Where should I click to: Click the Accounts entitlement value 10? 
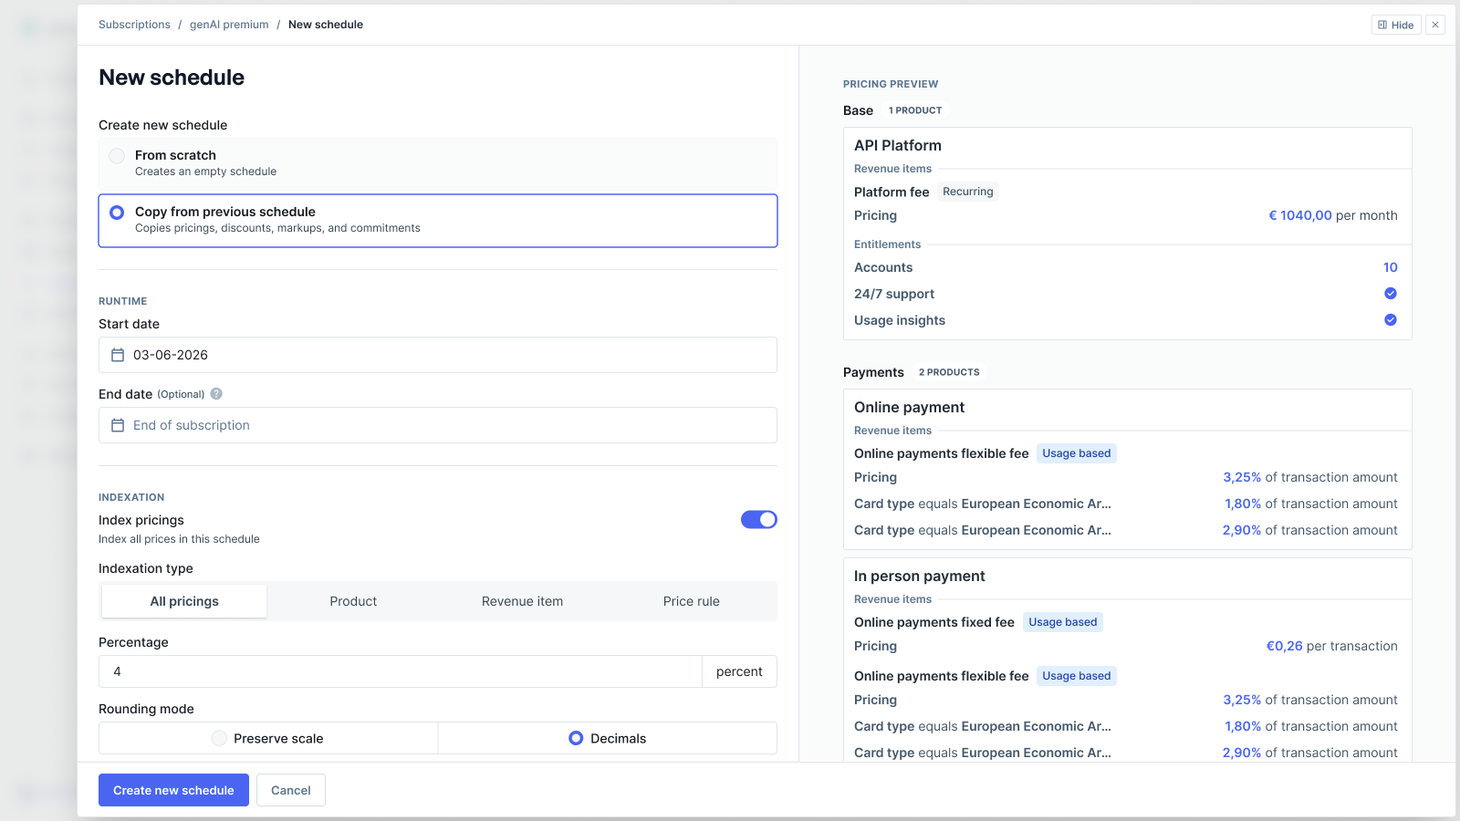tap(1391, 267)
